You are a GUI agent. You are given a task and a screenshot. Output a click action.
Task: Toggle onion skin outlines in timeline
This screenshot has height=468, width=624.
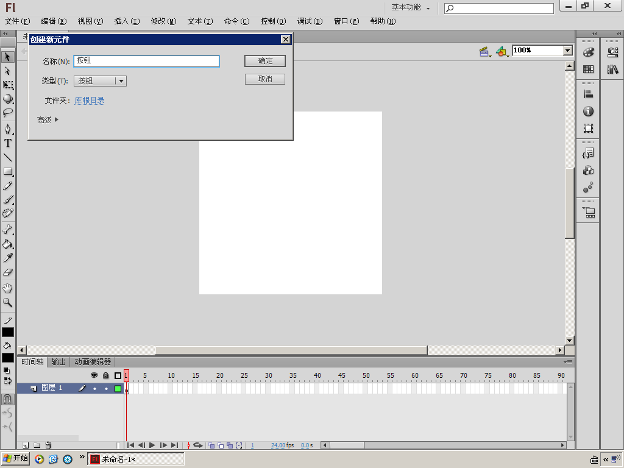click(x=221, y=445)
